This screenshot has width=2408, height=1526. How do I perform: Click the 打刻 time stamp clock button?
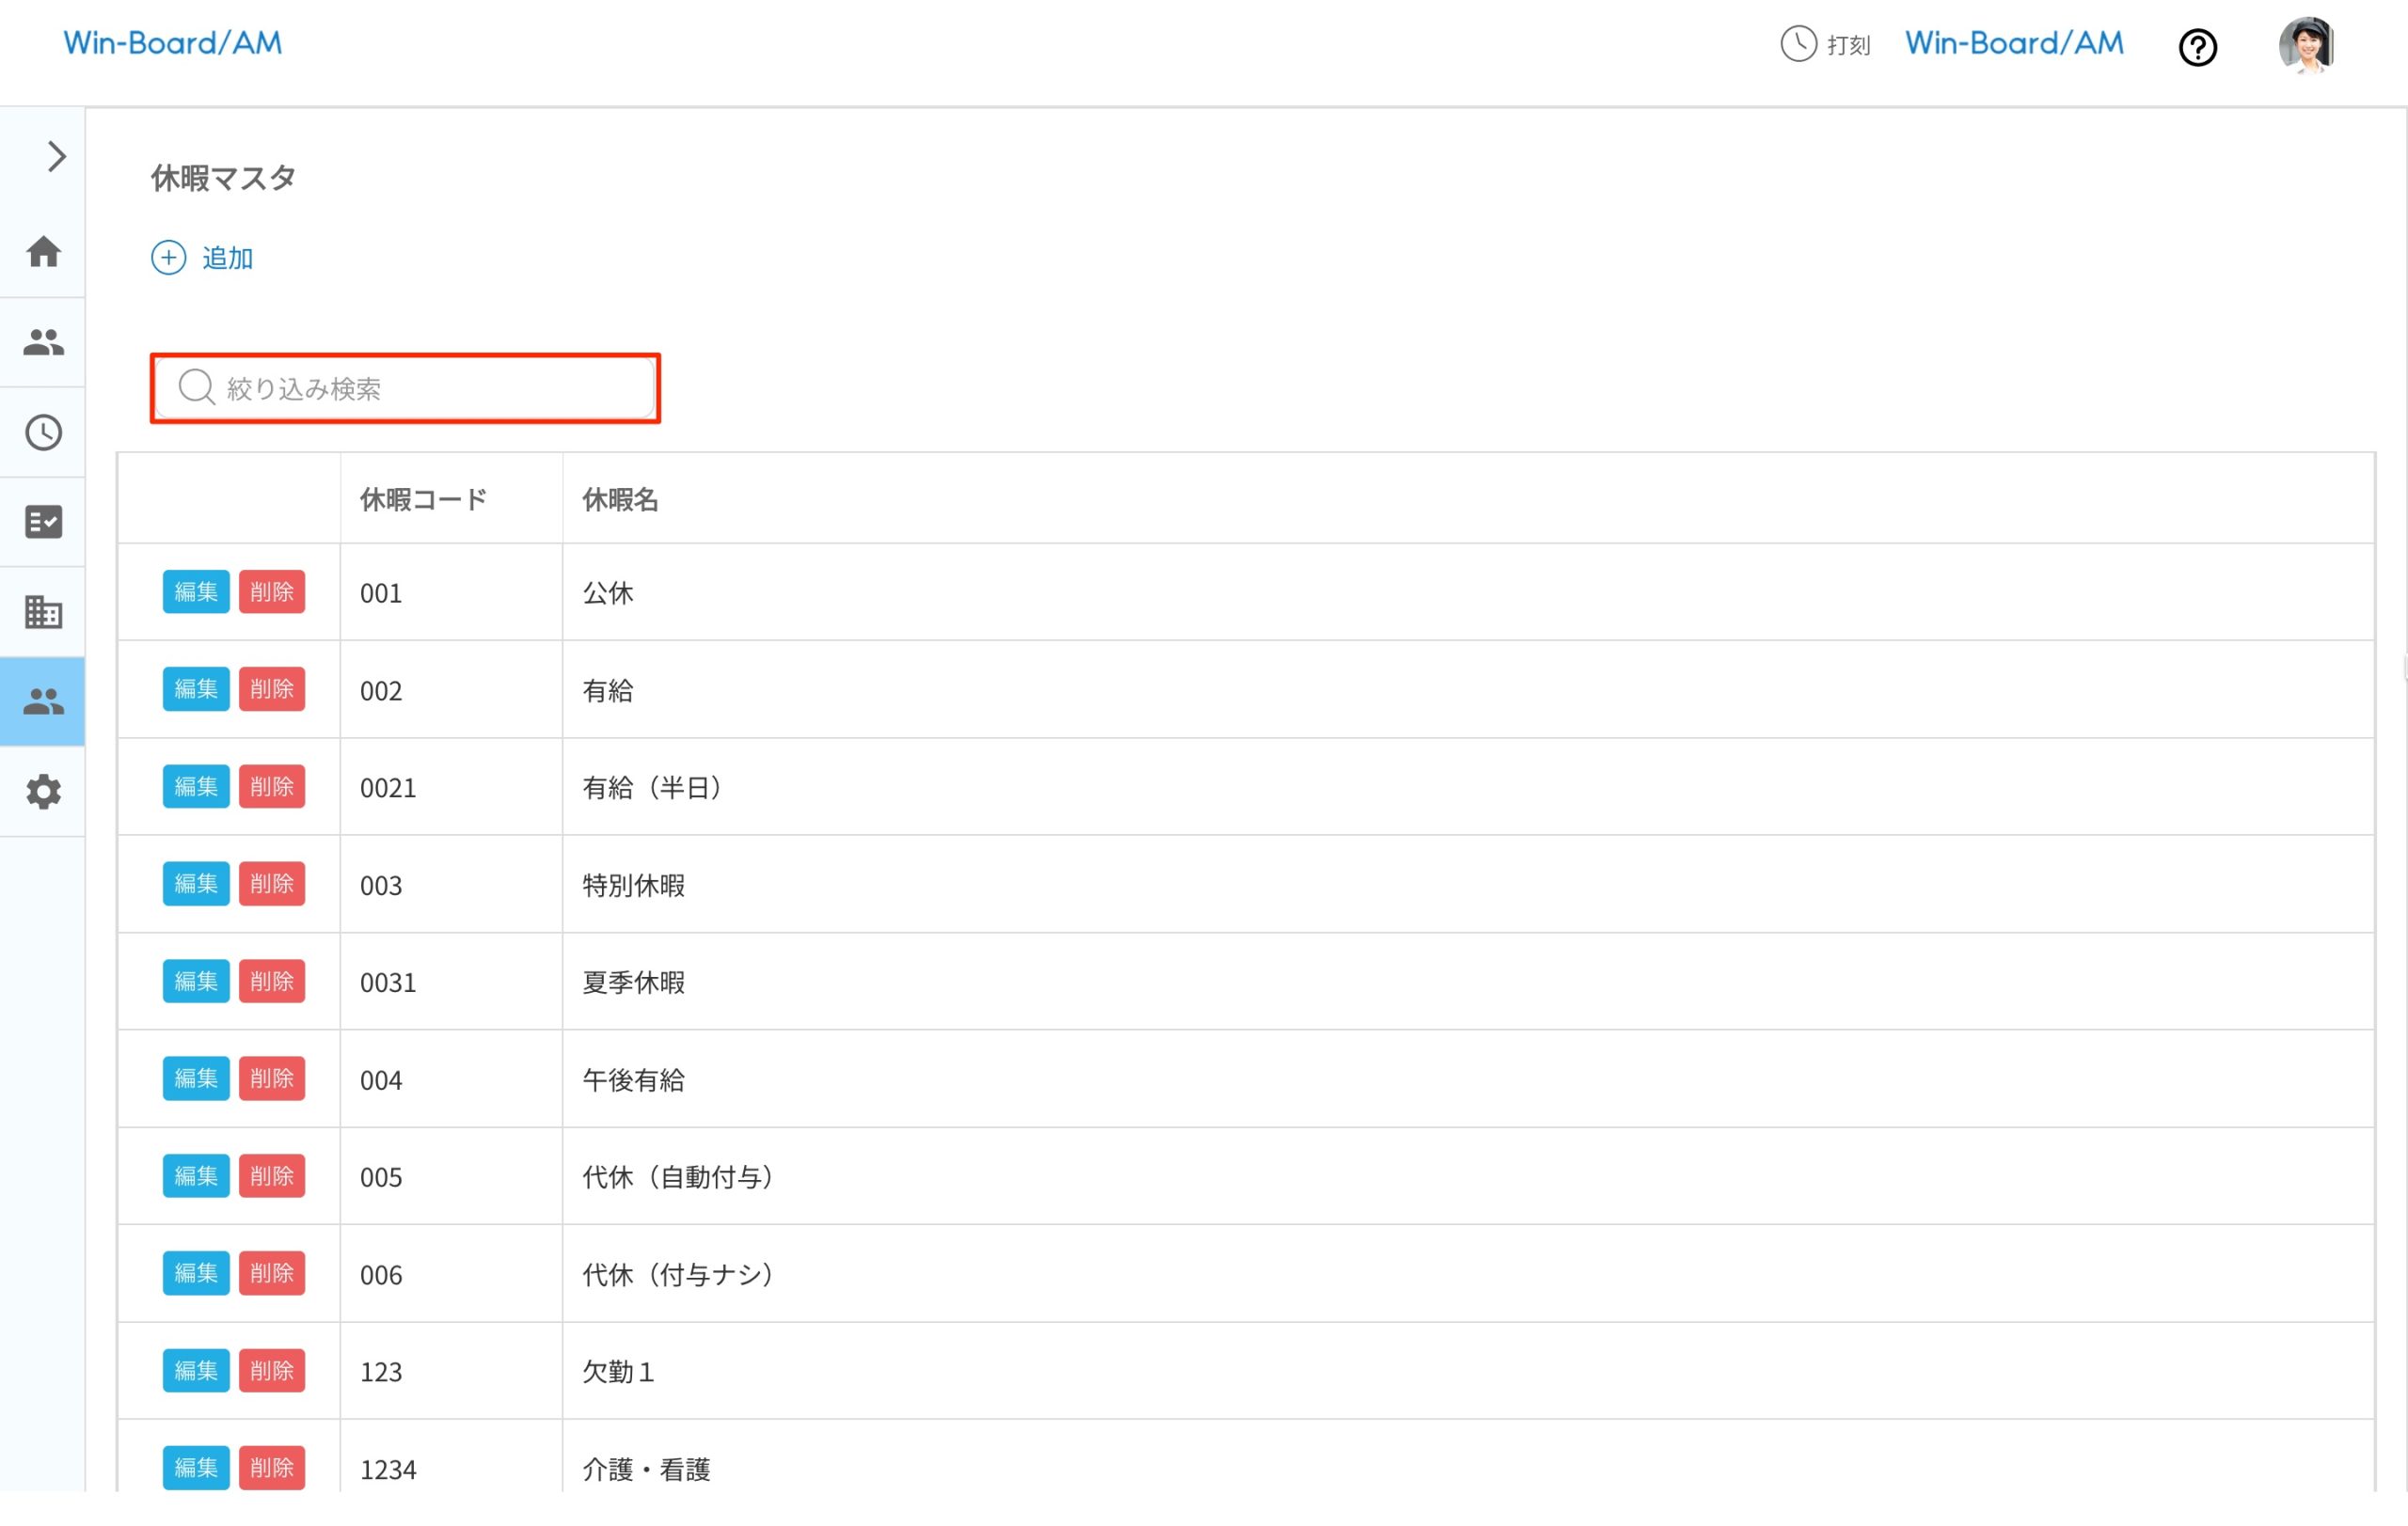click(1825, 45)
